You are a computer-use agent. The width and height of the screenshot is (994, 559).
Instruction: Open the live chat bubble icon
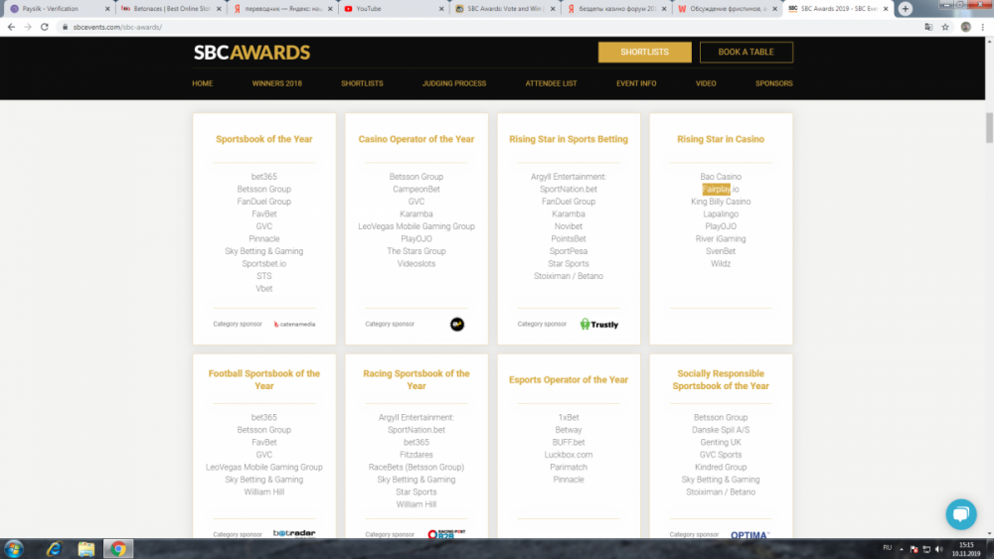961,514
